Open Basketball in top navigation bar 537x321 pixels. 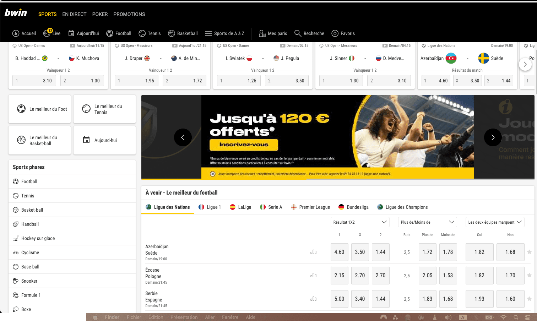[183, 33]
